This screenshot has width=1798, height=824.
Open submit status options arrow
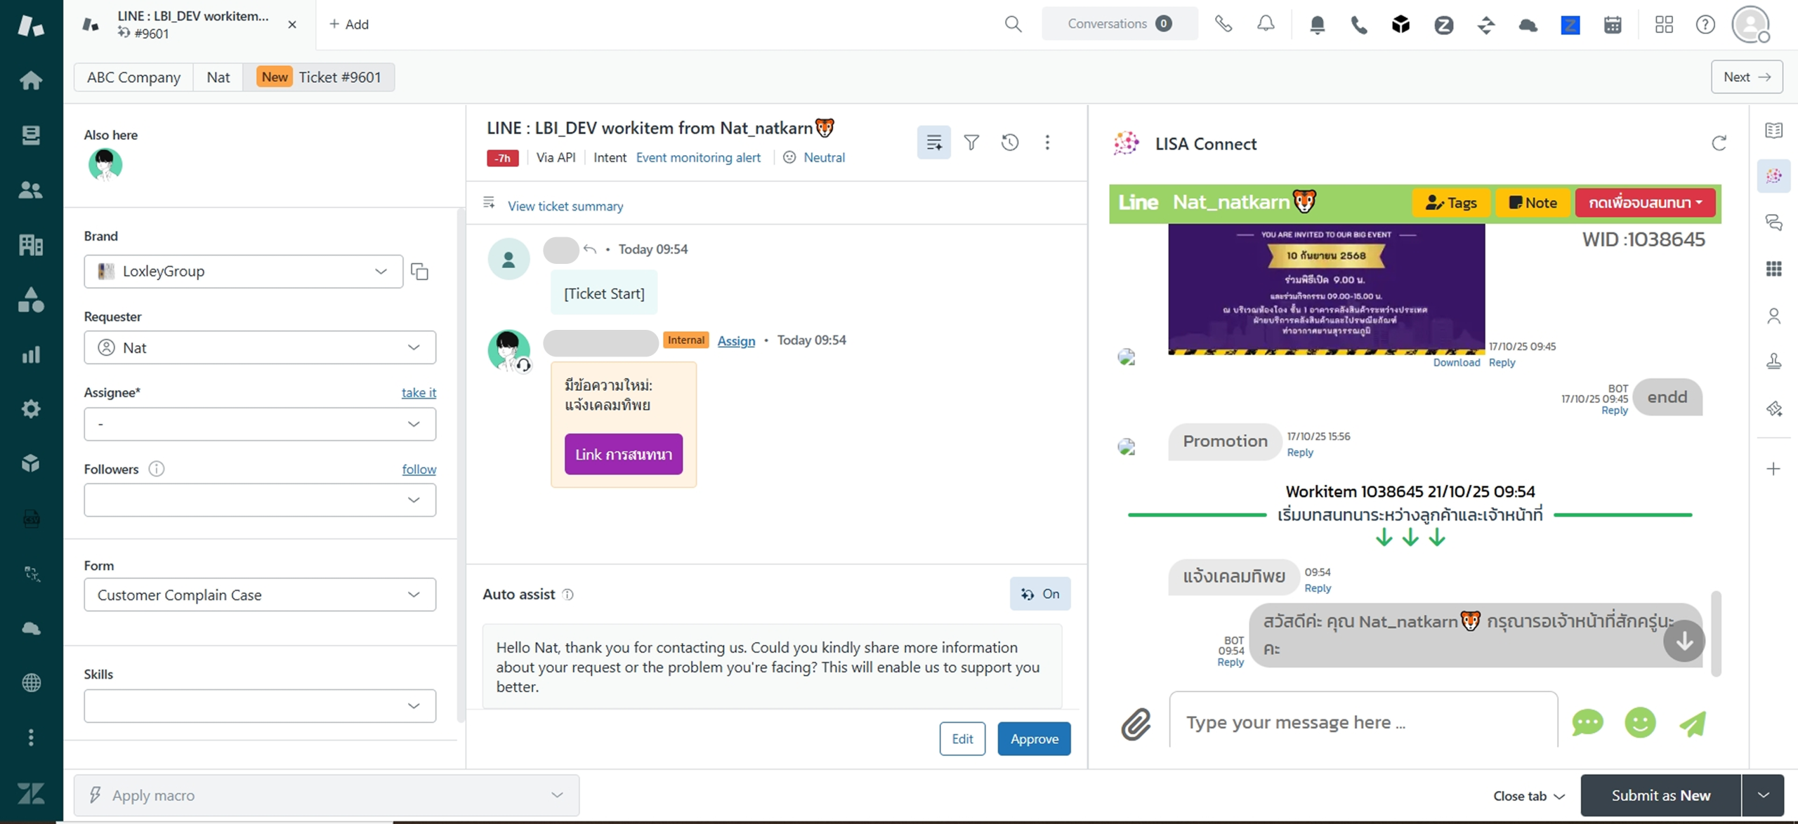1764,795
